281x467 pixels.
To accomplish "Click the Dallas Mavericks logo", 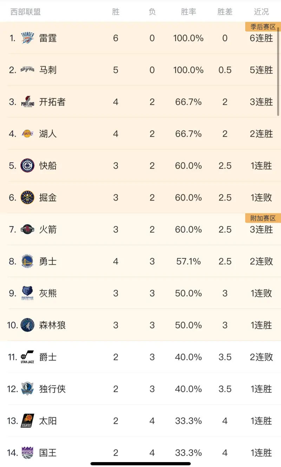I will click(x=27, y=389).
